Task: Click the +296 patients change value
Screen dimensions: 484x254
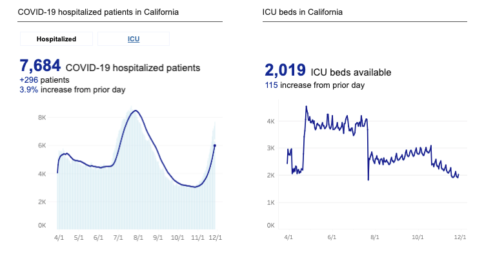Action: click(x=28, y=80)
